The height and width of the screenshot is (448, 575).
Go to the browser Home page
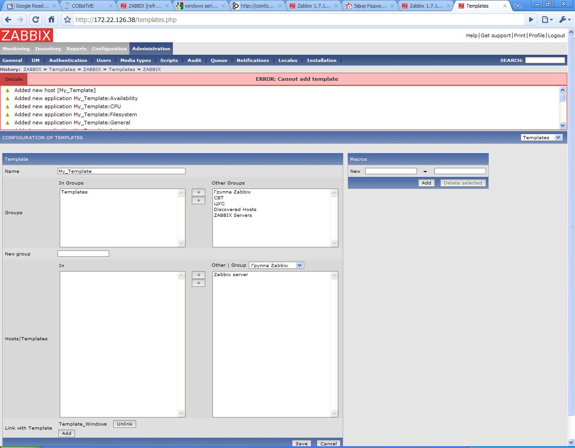point(52,20)
